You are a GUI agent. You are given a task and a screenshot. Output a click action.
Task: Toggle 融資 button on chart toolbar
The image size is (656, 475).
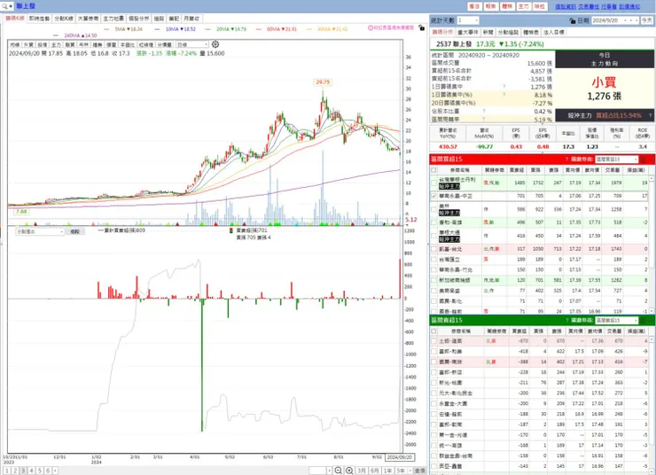70,44
